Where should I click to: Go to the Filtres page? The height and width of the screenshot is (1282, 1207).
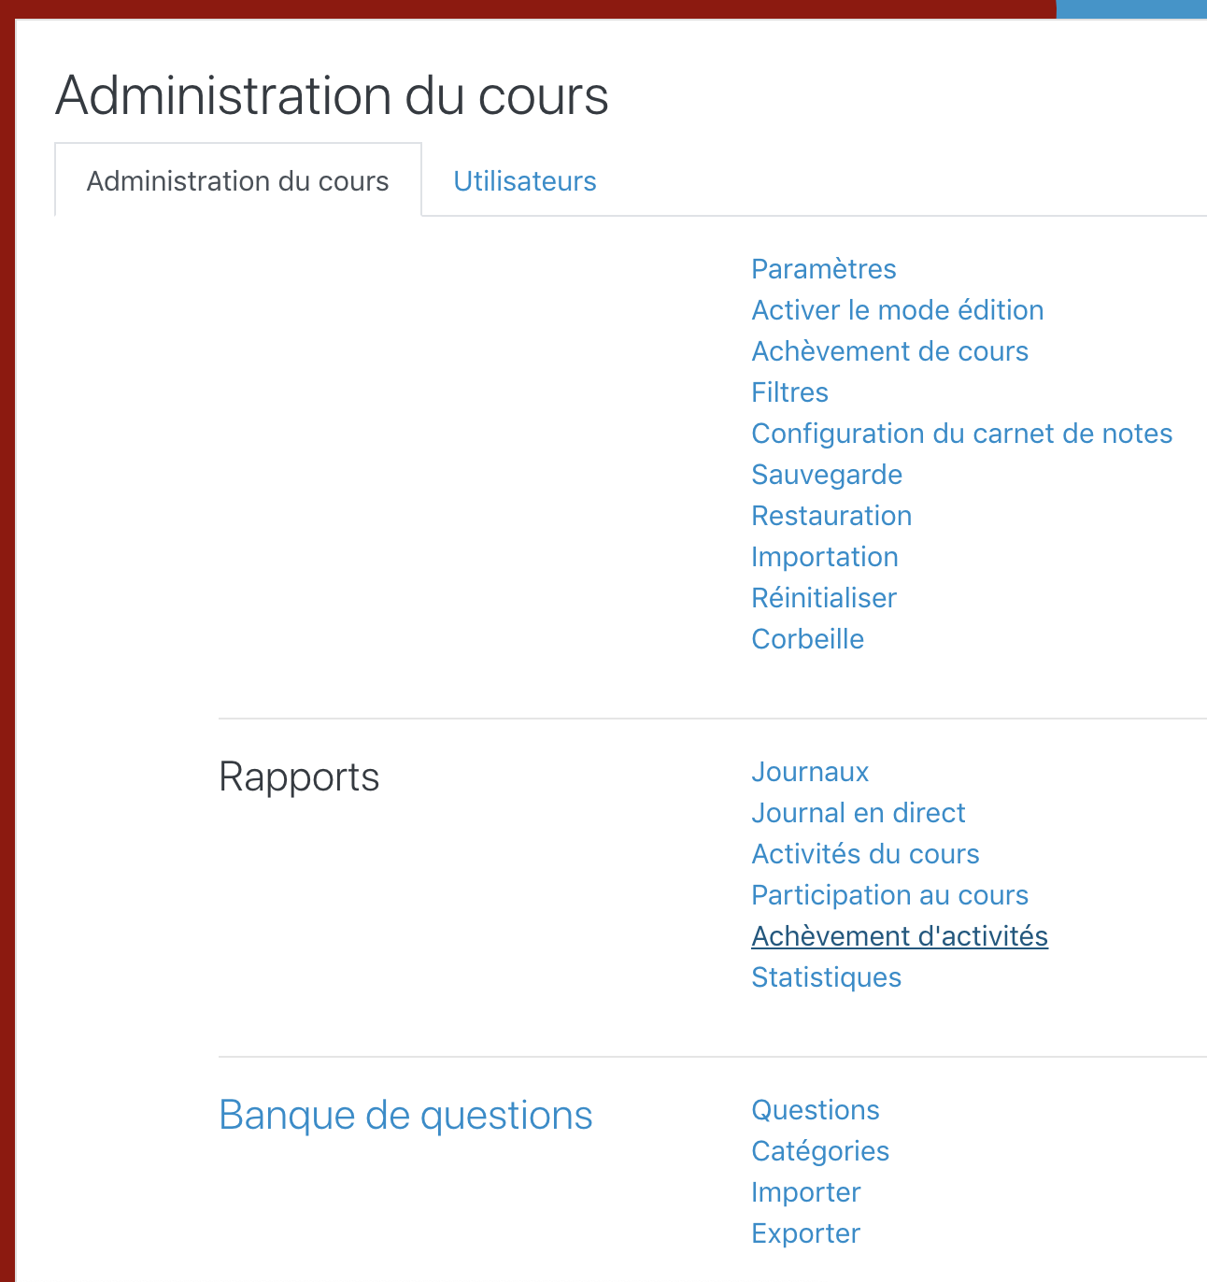tap(789, 392)
